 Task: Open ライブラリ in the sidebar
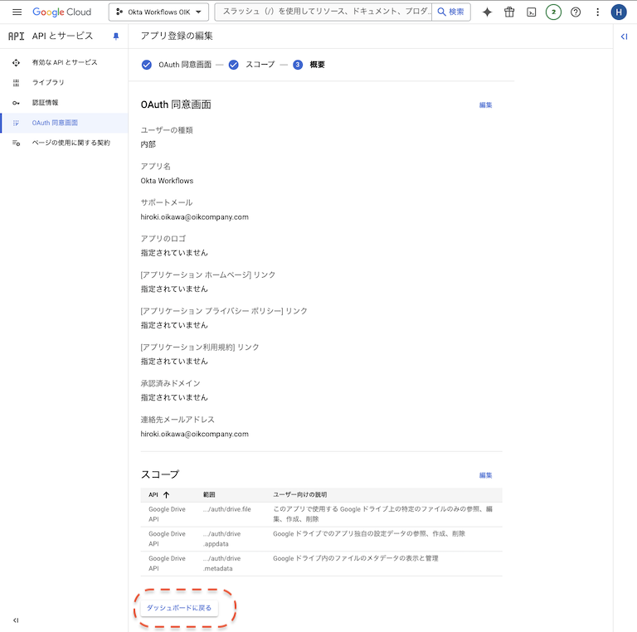click(48, 83)
